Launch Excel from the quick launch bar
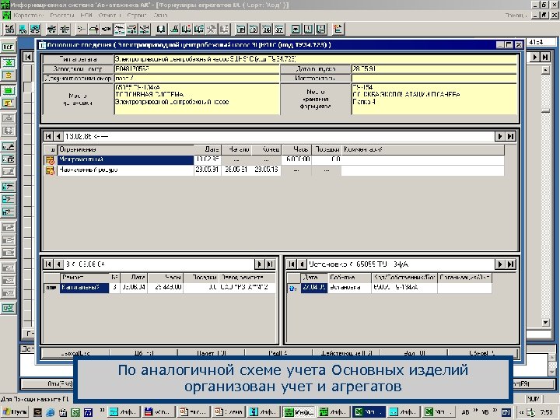The image size is (560, 420). point(75,412)
